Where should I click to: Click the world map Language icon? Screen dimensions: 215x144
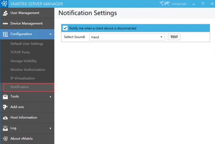(165, 4)
